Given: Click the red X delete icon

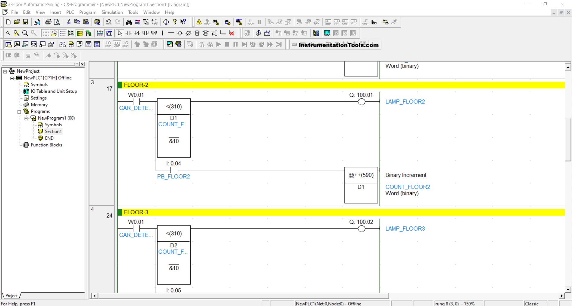Looking at the screenshot, I should tap(231, 33).
